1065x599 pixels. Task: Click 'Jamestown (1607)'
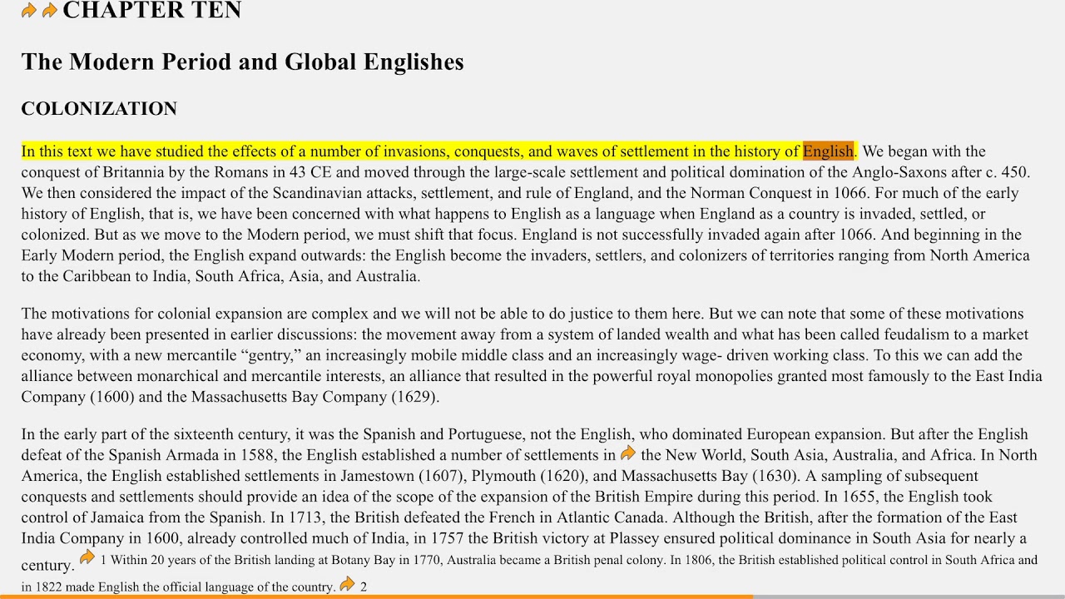pyautogui.click(x=403, y=476)
